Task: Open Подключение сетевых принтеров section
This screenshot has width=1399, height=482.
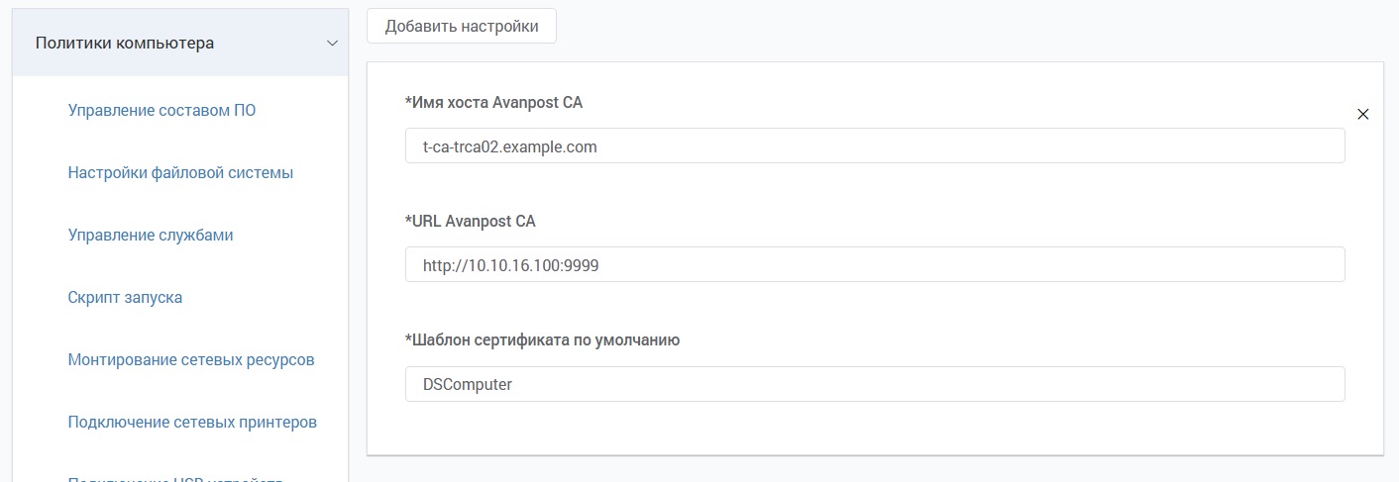Action: (192, 423)
